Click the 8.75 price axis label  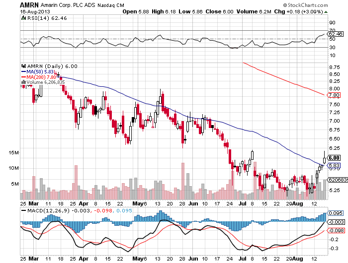click(x=335, y=67)
